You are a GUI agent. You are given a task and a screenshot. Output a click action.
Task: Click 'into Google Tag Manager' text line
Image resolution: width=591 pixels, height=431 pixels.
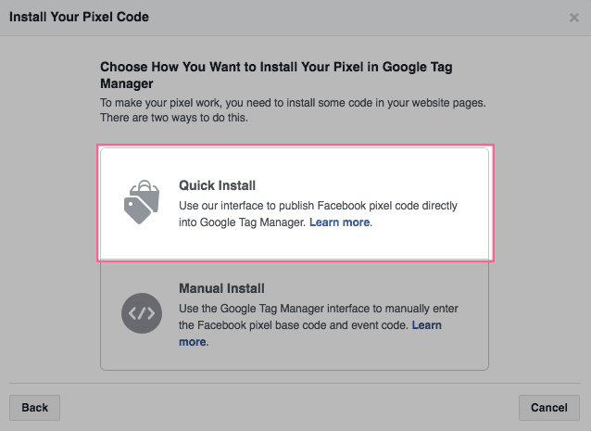[243, 222]
